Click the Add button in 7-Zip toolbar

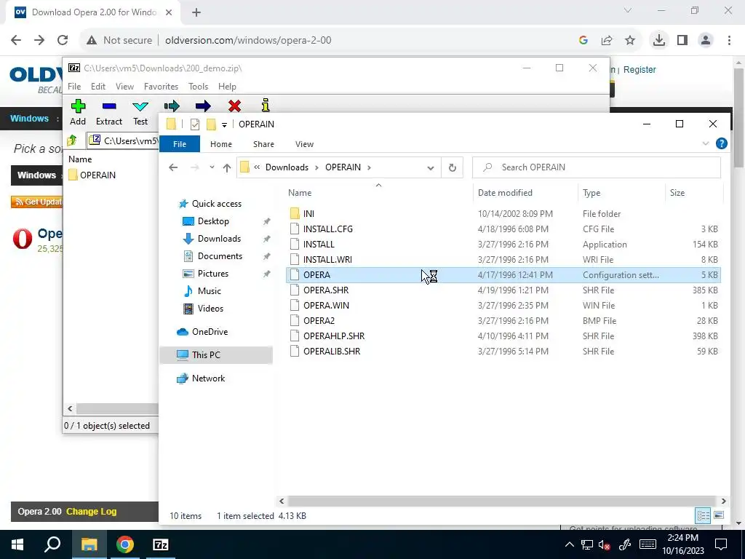(78, 112)
